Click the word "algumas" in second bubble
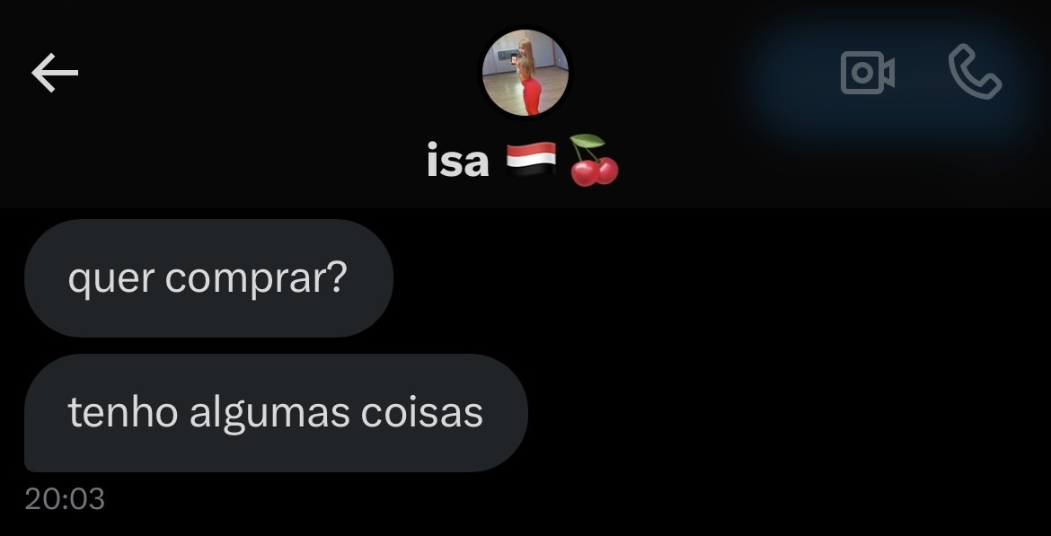 pyautogui.click(x=269, y=414)
